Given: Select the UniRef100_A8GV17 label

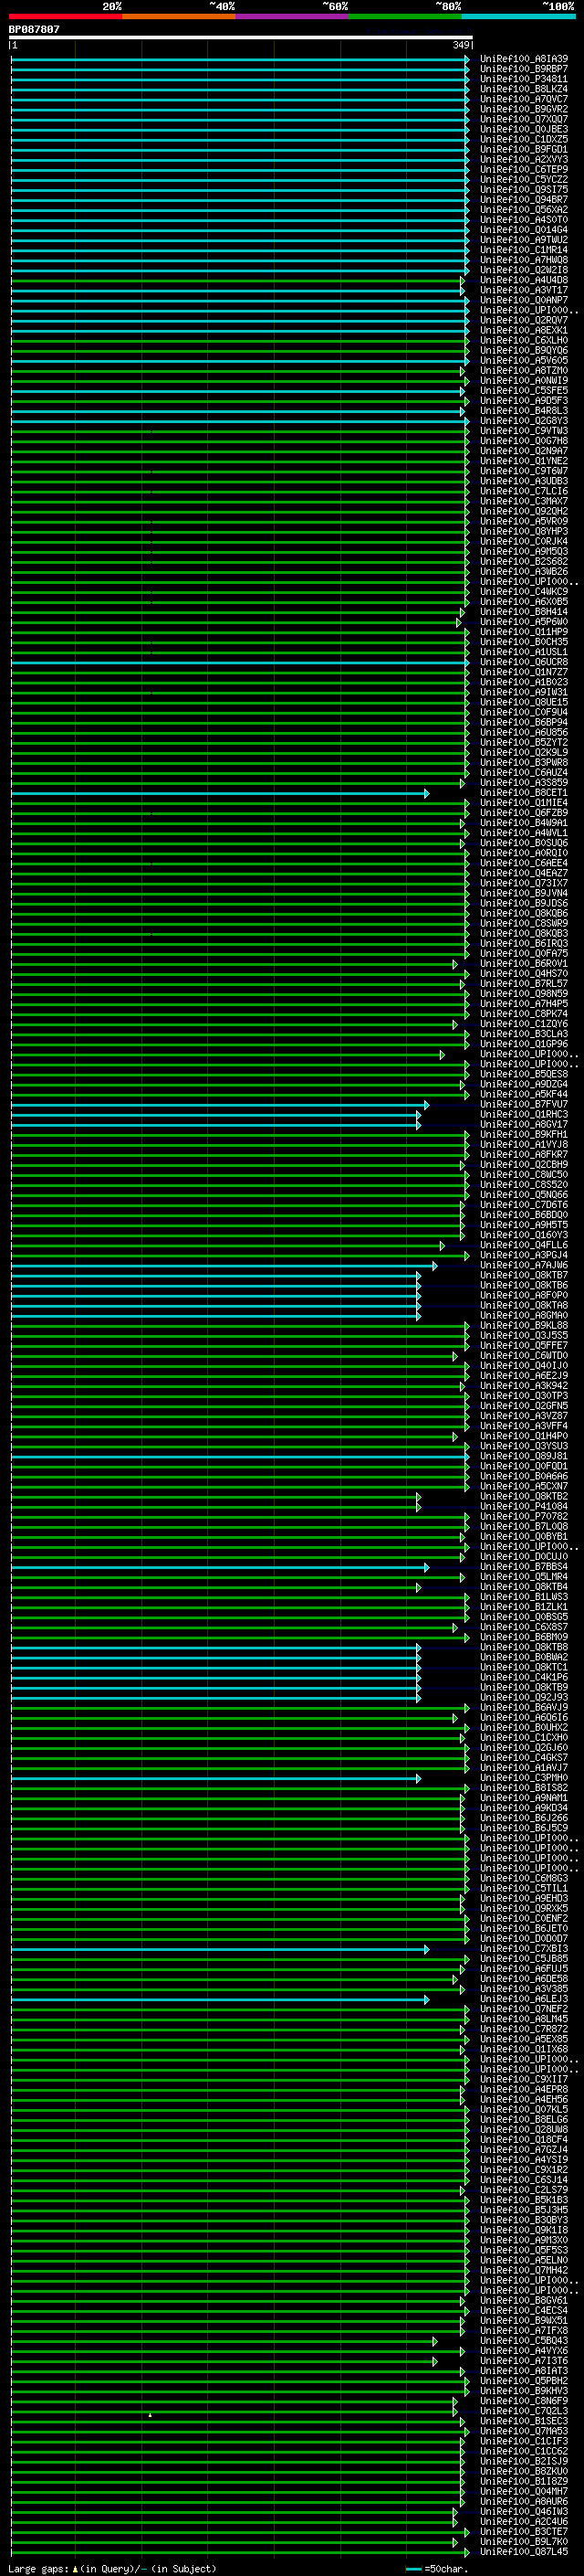Looking at the screenshot, I should tap(524, 1124).
